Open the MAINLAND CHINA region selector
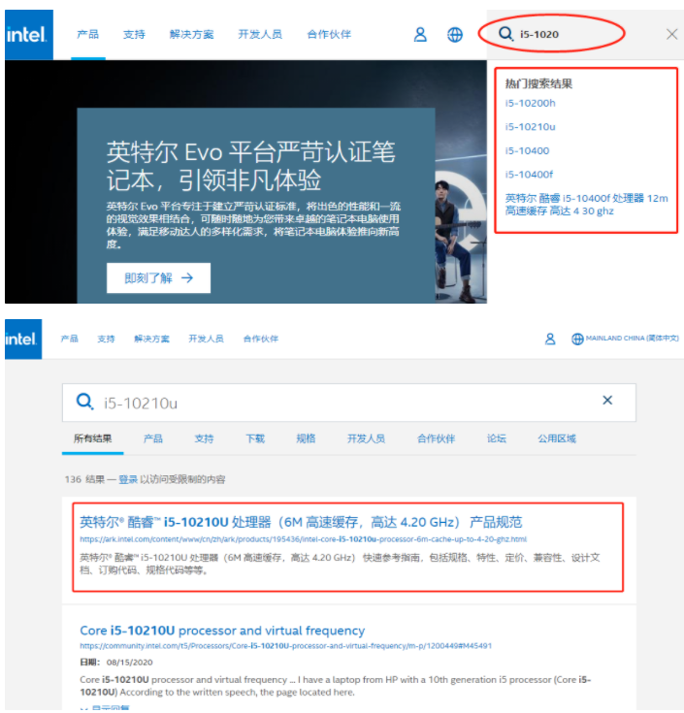This screenshot has height=713, width=684. [x=625, y=339]
